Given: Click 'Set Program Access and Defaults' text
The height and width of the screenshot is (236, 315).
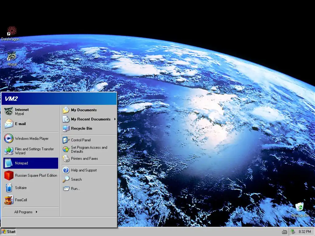Looking at the screenshot, I should [89, 149].
